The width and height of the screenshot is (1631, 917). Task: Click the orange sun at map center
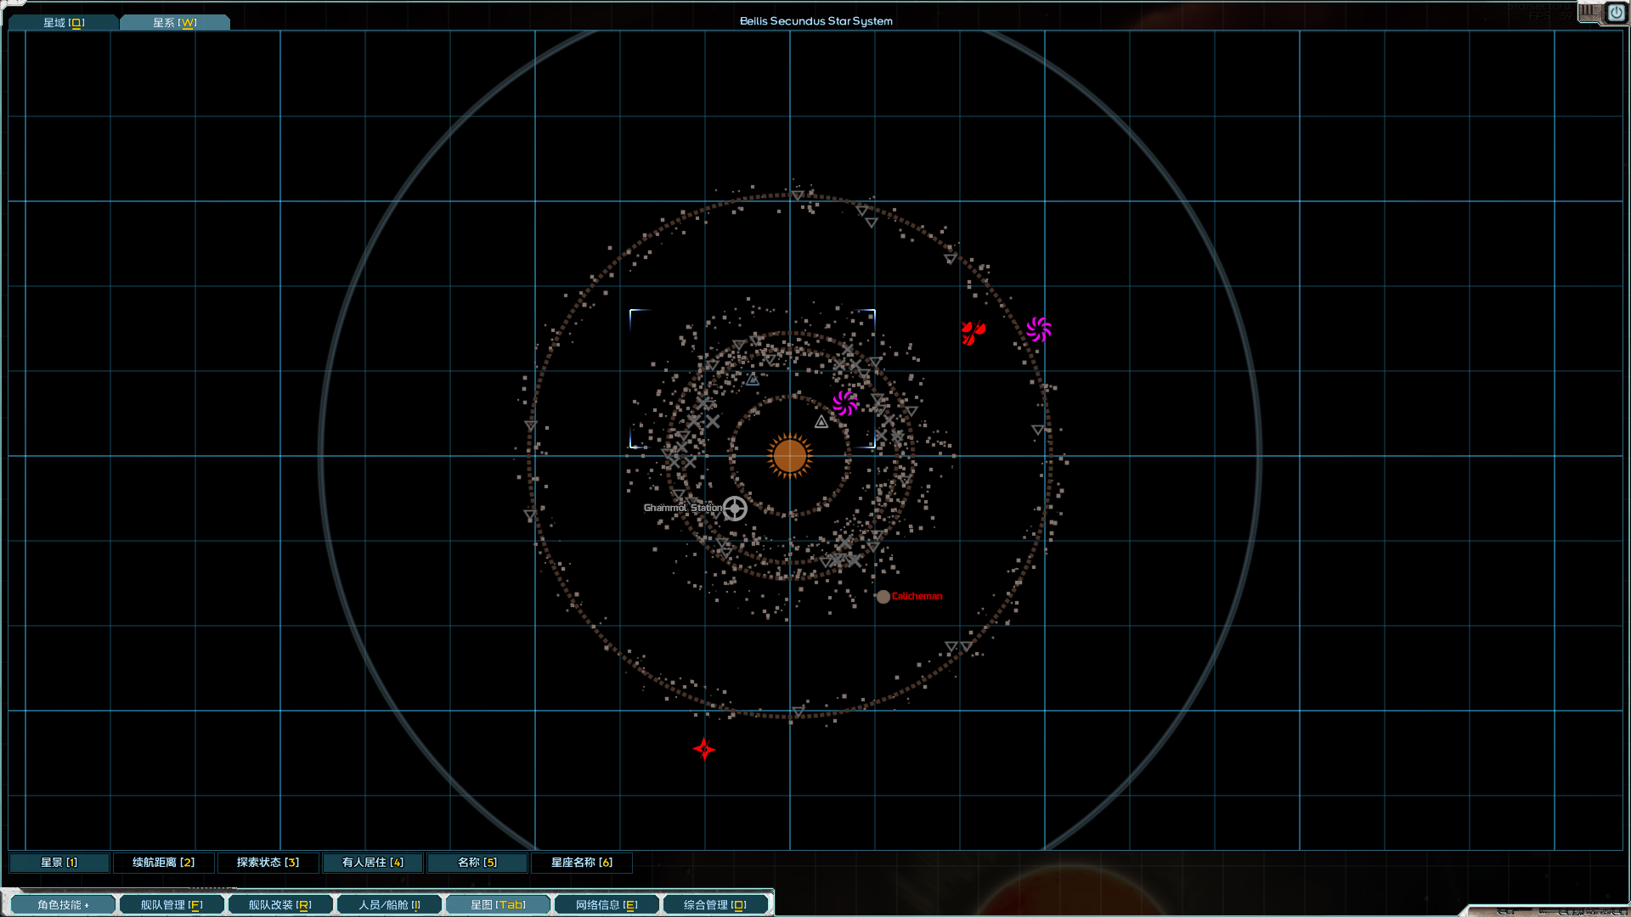[789, 456]
